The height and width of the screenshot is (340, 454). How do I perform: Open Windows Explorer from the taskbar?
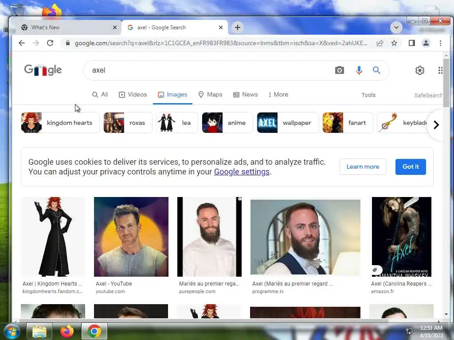click(39, 331)
